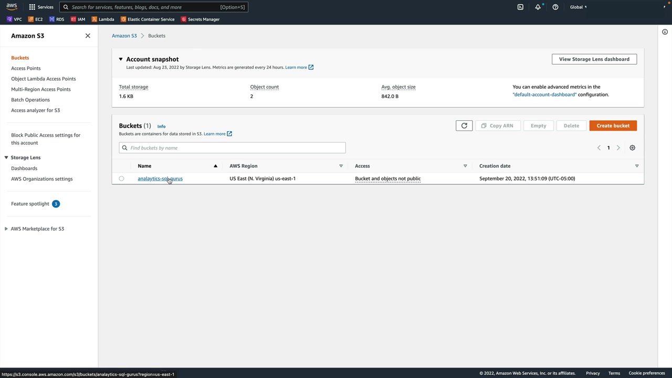Click the US East (N. Virginia) us-east-1 cell
This screenshot has width=672, height=378.
(262, 178)
